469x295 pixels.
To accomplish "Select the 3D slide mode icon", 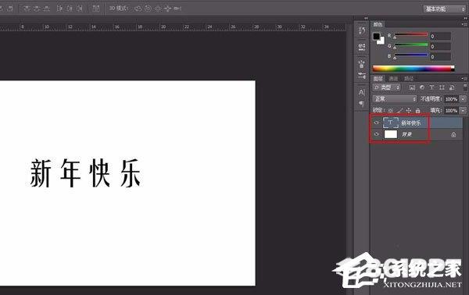I will click(x=167, y=9).
